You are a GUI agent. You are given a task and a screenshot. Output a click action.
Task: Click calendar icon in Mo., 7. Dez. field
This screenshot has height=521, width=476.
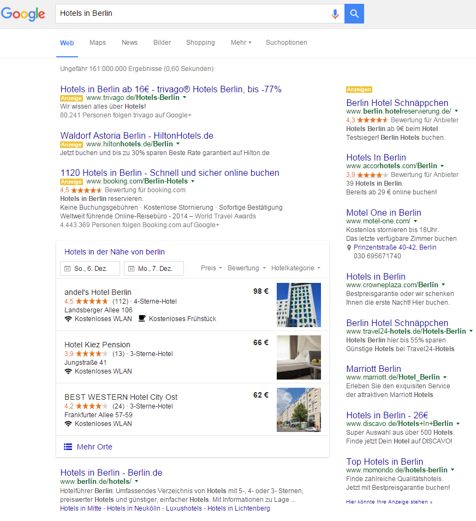(x=131, y=269)
